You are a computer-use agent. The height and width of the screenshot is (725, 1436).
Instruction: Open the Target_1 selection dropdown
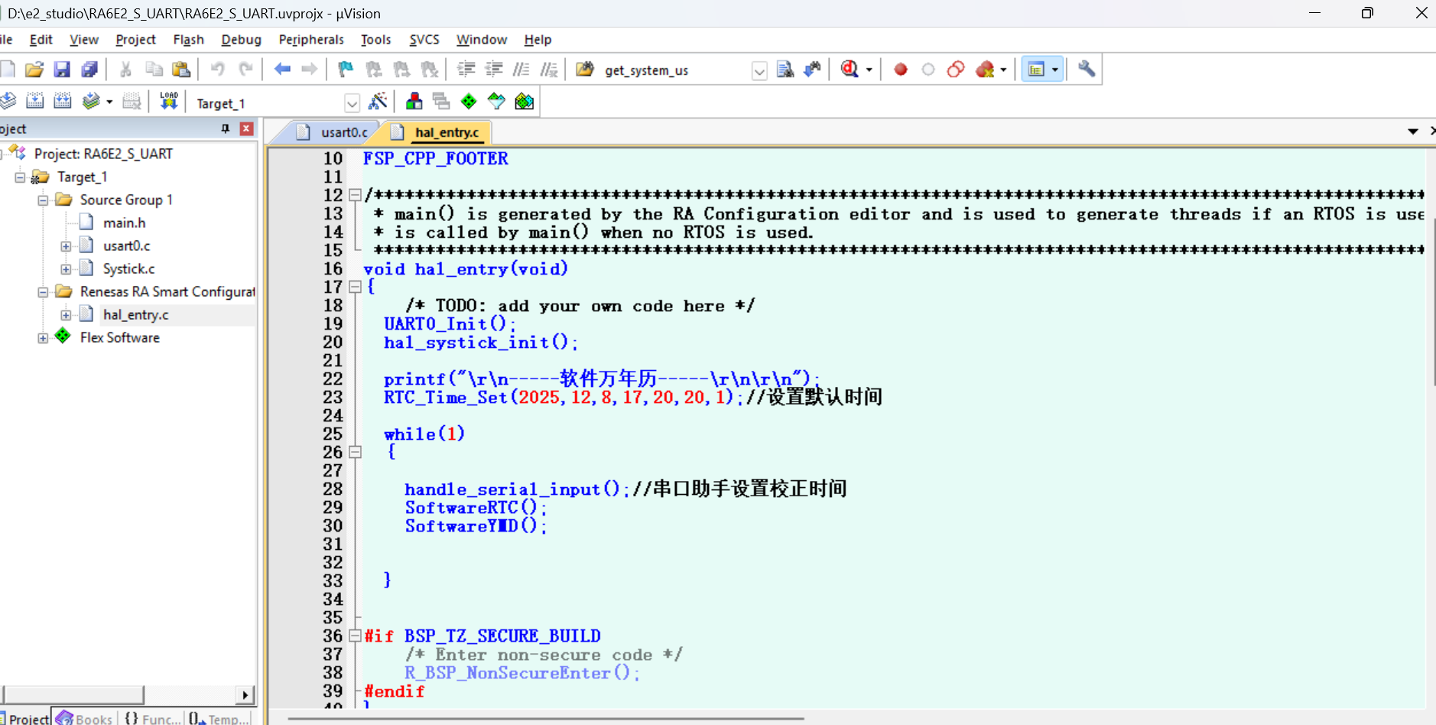pos(352,103)
